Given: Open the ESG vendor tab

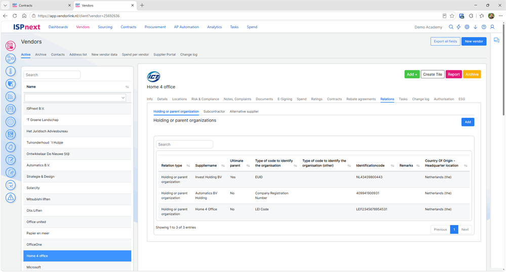Looking at the screenshot, I should 462,99.
